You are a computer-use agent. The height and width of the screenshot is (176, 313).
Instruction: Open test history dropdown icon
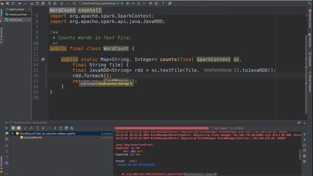(66, 128)
